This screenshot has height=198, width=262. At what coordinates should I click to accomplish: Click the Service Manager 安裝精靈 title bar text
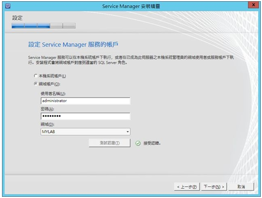tap(131, 5)
